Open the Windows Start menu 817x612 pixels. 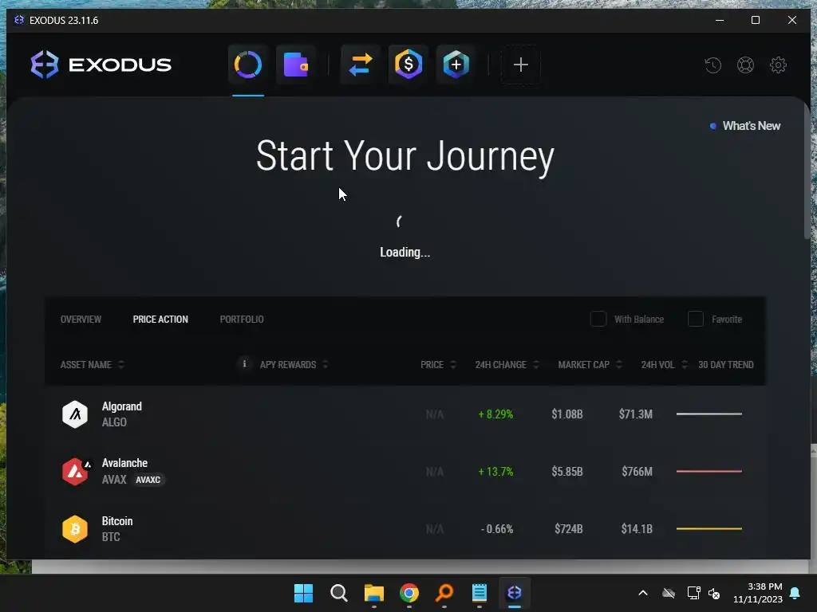(x=303, y=593)
